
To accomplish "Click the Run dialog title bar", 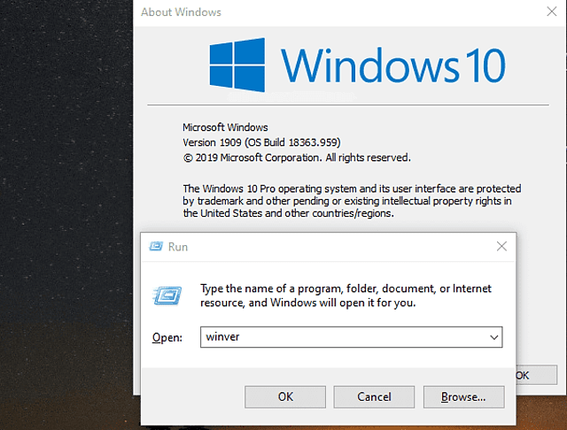I will pyautogui.click(x=328, y=247).
